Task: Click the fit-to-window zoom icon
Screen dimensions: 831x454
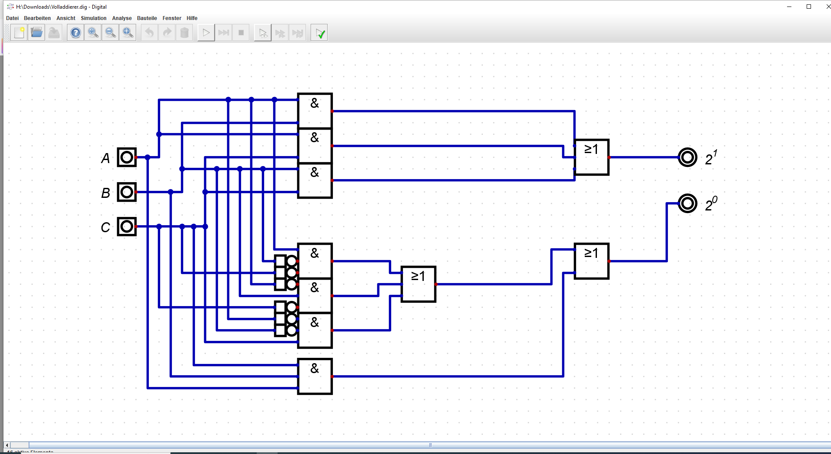Action: 128,33
